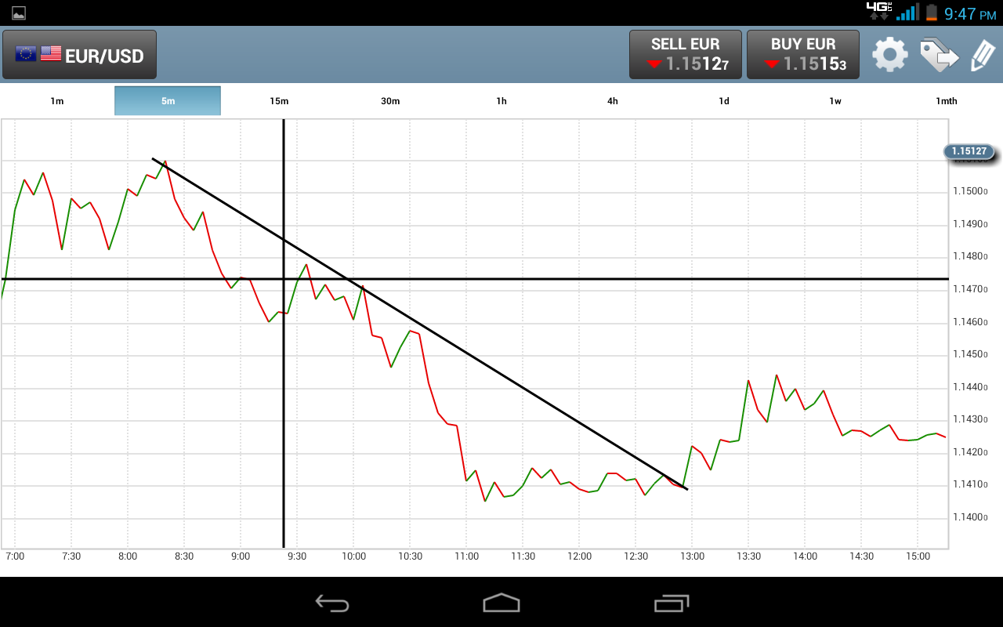Choose the 30m timeframe tab
Image resolution: width=1003 pixels, height=627 pixels.
pyautogui.click(x=390, y=101)
